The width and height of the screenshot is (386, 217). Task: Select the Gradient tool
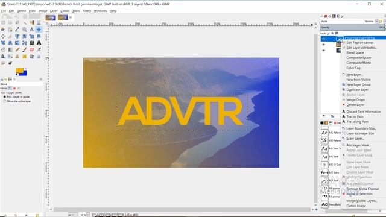point(10,49)
